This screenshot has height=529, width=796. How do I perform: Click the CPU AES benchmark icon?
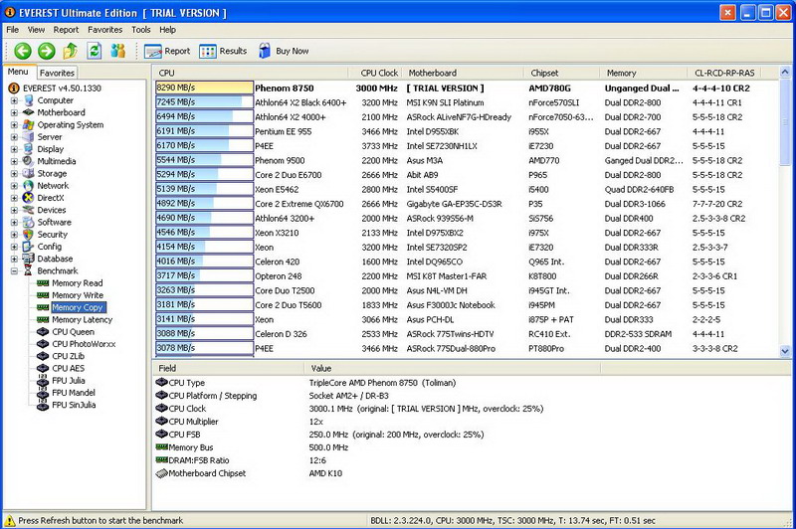click(43, 368)
